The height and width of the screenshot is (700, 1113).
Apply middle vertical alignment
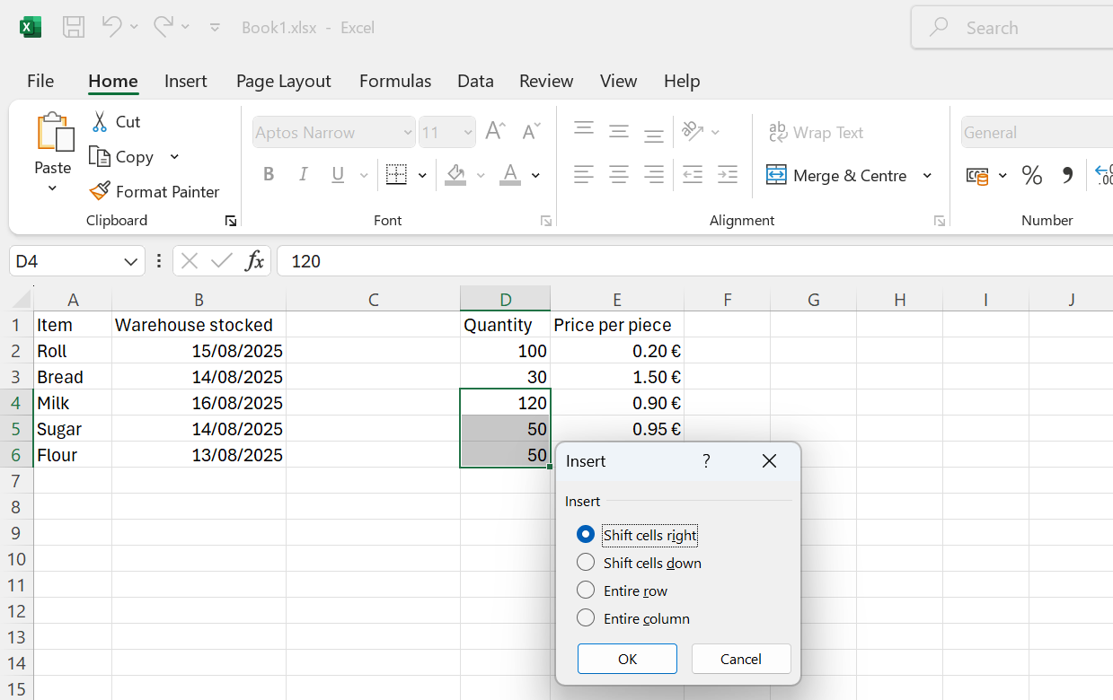pos(619,132)
